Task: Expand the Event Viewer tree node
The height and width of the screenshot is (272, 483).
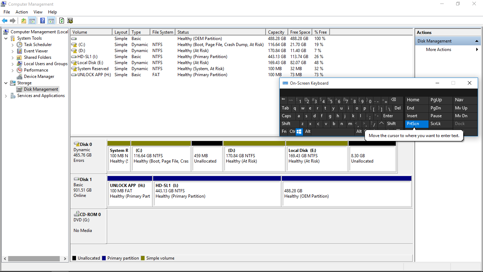Action: point(13,51)
